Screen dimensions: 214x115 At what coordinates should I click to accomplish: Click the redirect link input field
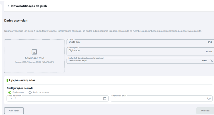[x=140, y=61]
